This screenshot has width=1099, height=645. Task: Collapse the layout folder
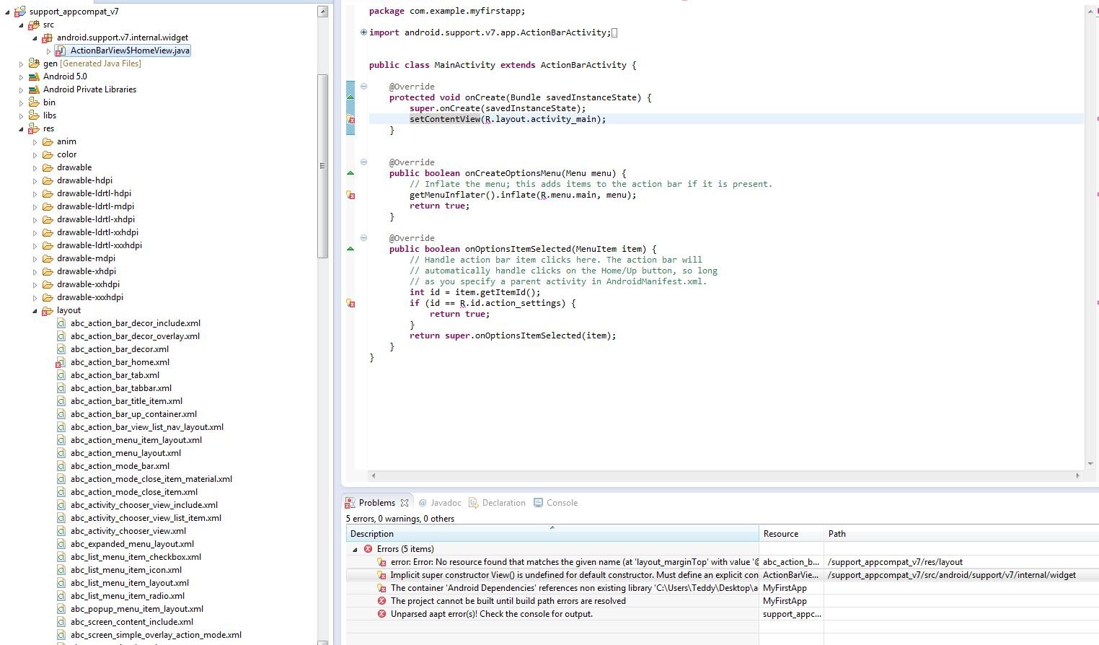(35, 310)
